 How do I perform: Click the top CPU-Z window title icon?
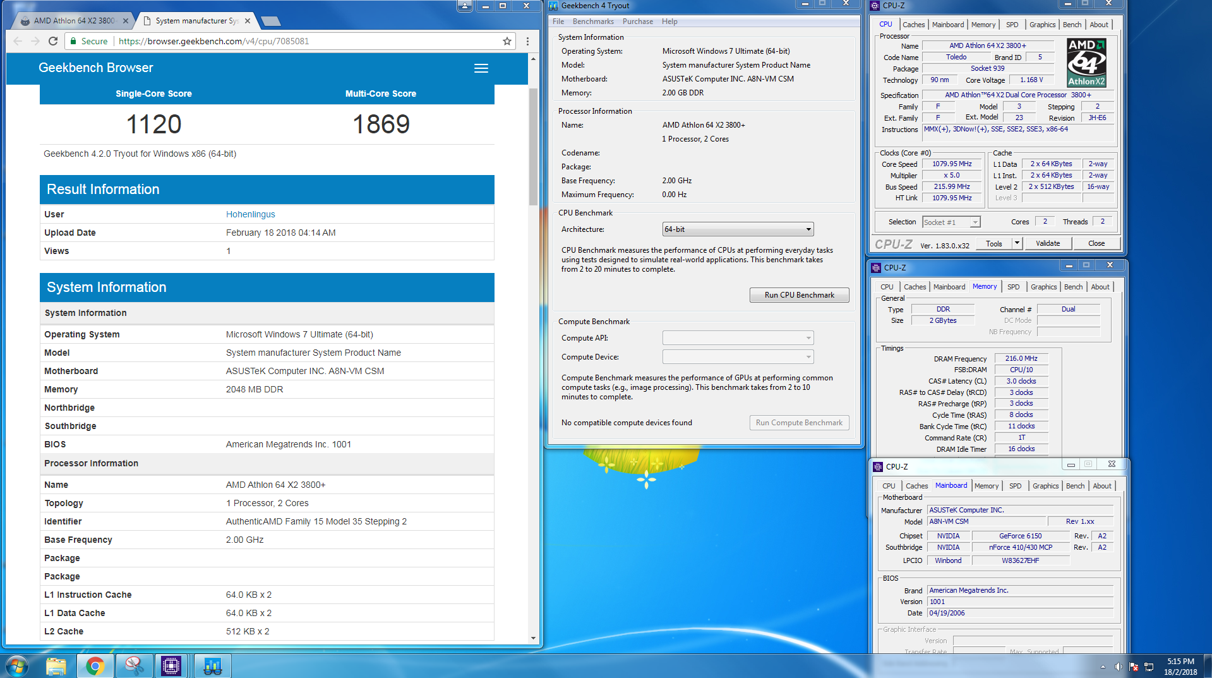875,6
